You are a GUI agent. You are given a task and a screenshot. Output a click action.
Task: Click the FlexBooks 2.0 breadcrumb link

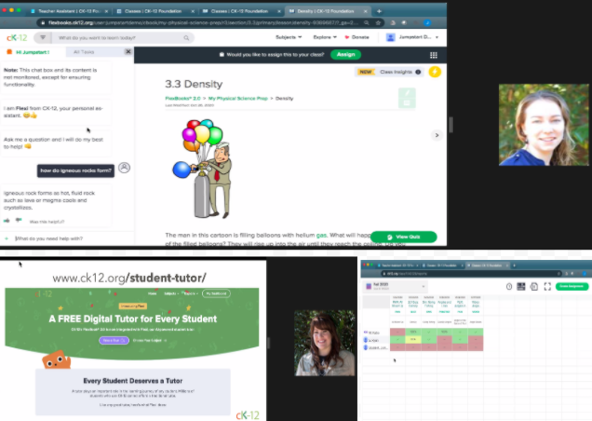(x=182, y=98)
